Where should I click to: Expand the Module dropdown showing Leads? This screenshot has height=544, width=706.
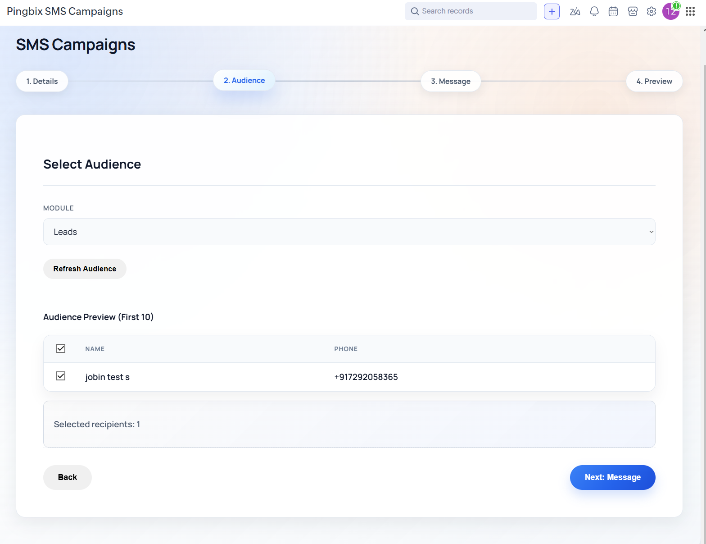point(349,232)
